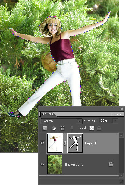Click the Layer 1 name text
This screenshot has height=185, width=125.
(91, 143)
